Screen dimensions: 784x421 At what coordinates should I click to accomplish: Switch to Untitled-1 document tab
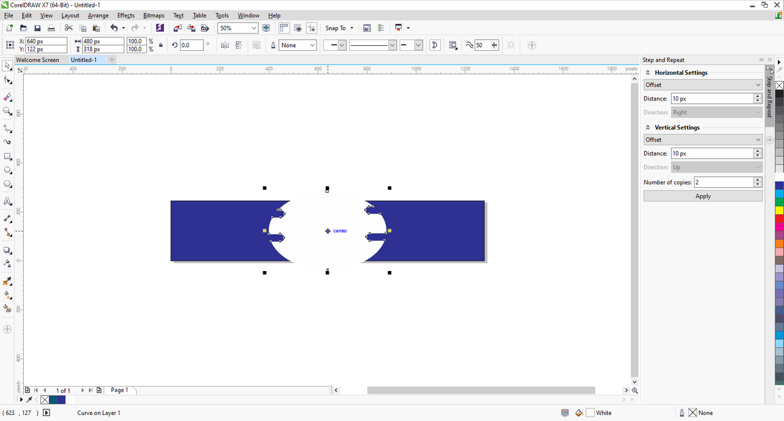click(x=84, y=60)
